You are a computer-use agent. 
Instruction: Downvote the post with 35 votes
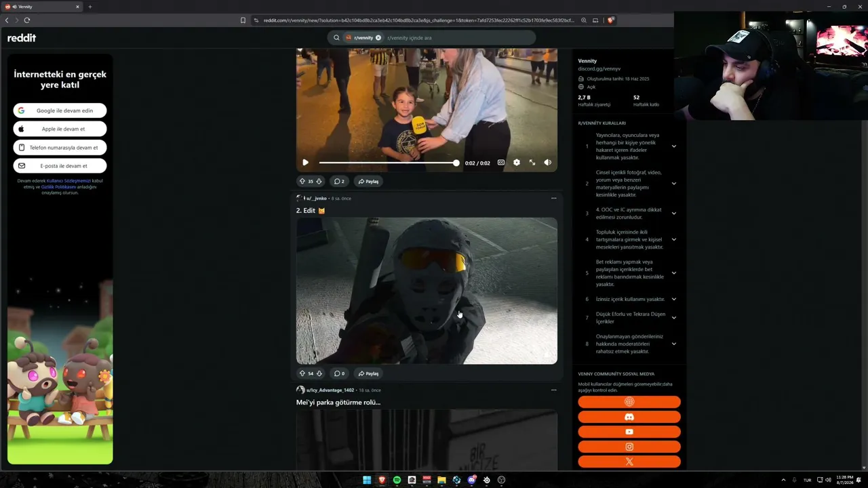tap(319, 182)
